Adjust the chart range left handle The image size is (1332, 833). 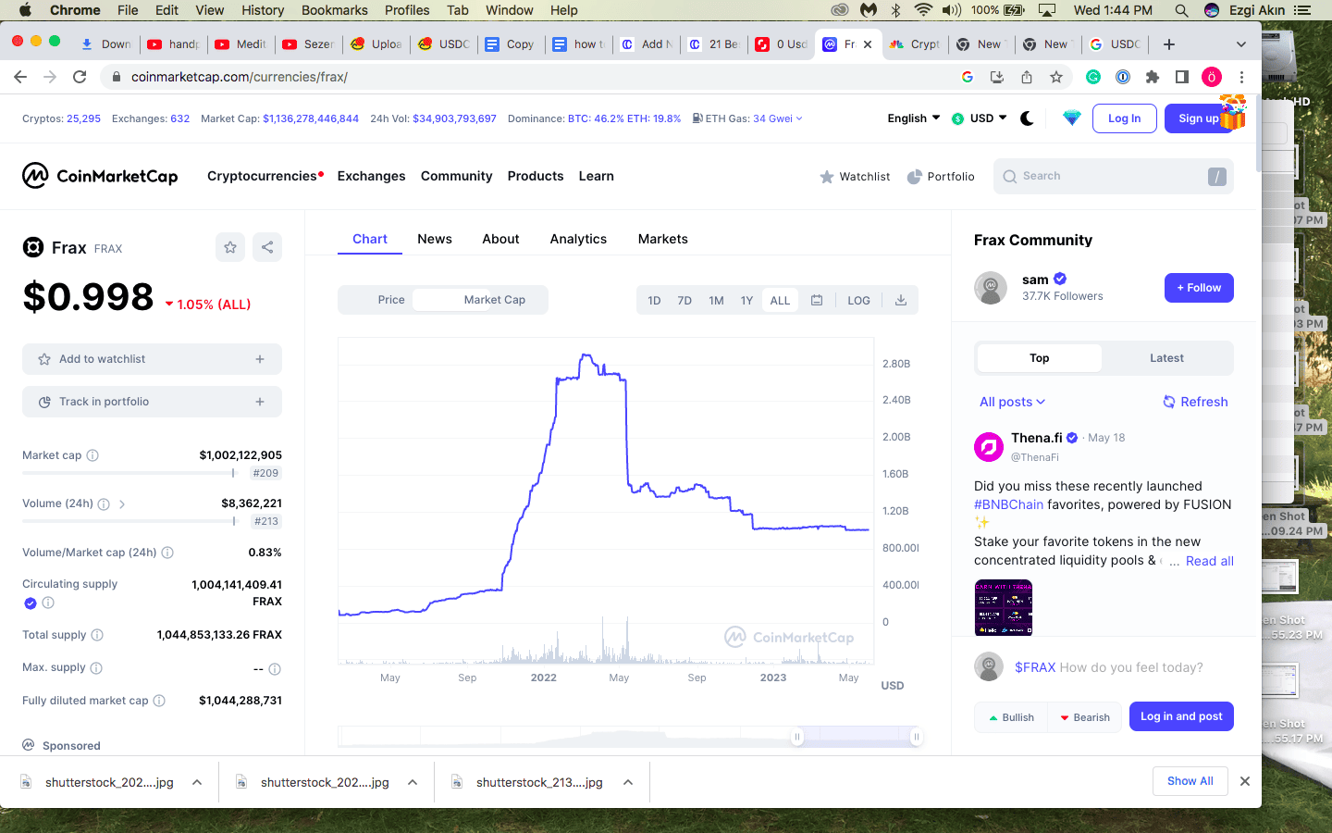click(797, 737)
